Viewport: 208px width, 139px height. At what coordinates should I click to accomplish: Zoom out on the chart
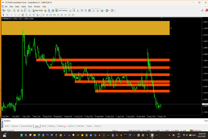[x=86, y=11]
